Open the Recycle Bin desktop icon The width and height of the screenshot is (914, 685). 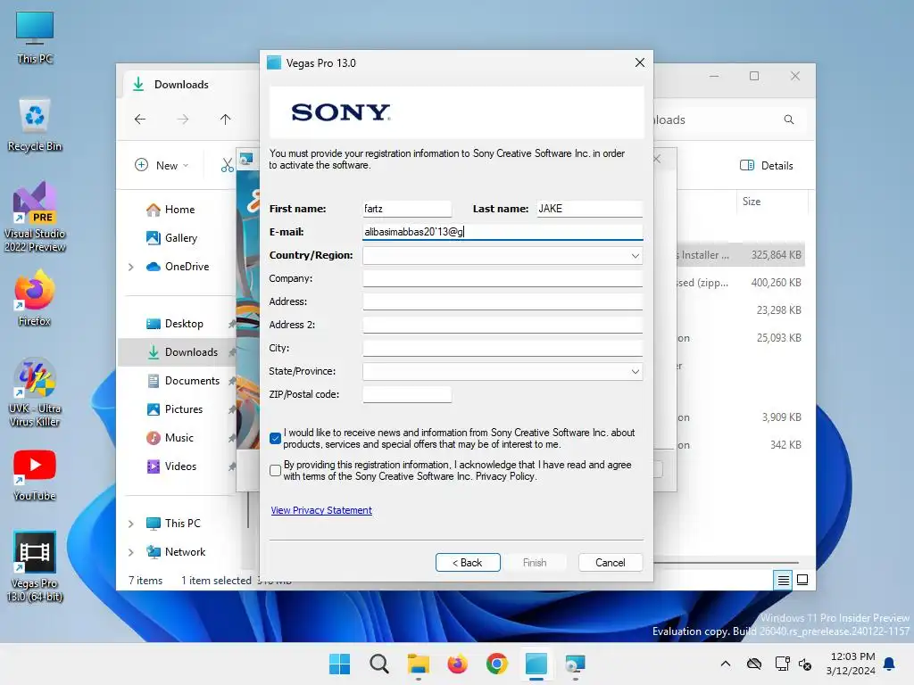(35, 125)
